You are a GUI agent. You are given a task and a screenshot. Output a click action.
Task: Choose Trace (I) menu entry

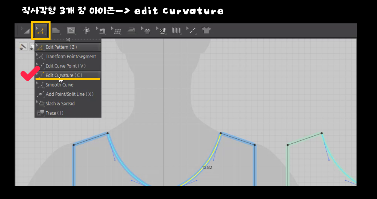pos(68,113)
